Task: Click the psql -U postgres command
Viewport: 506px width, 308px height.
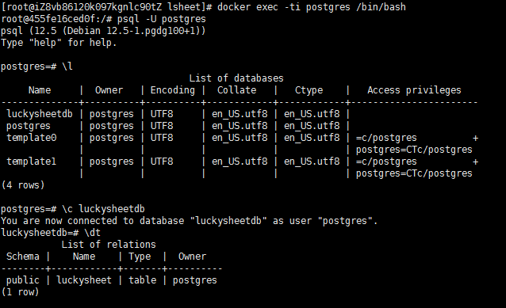Action: click(161, 19)
